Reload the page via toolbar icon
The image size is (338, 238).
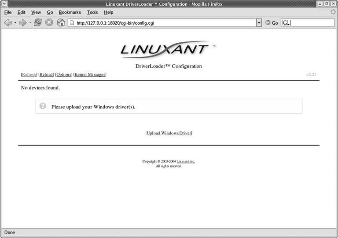38,22
